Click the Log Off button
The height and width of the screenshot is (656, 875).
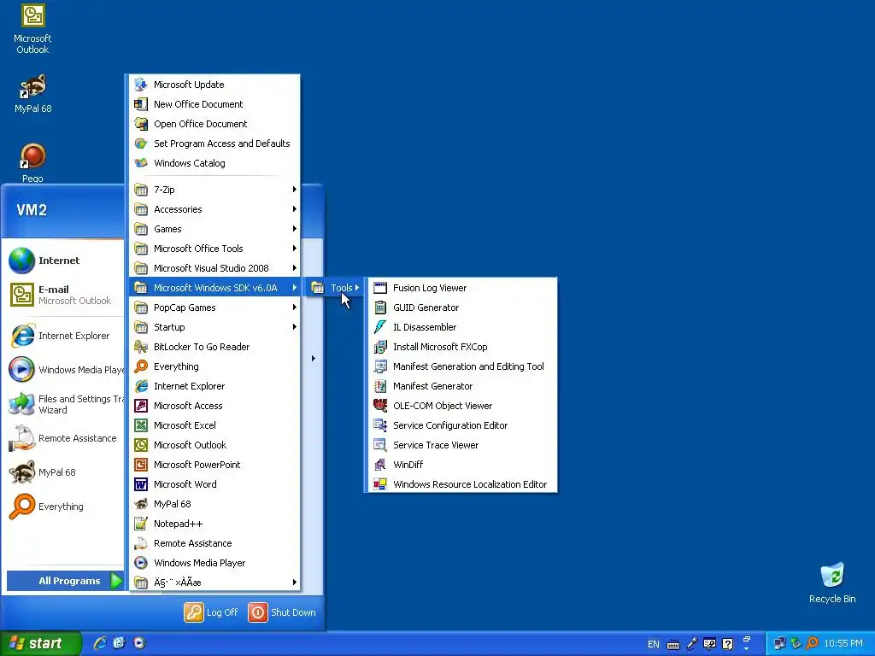pos(211,612)
